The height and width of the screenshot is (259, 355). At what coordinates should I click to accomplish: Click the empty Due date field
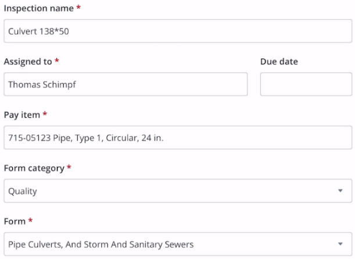coord(306,84)
